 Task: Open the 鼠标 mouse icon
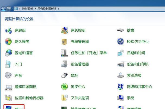point(64,75)
